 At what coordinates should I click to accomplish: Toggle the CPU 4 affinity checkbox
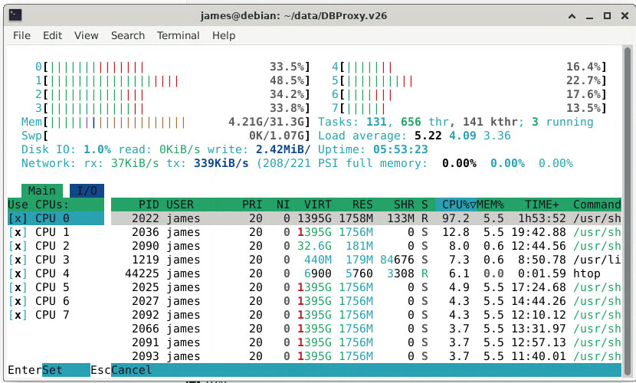click(x=18, y=273)
